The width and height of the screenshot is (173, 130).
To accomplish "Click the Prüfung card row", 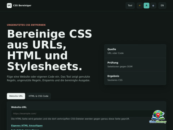I will (135, 65).
